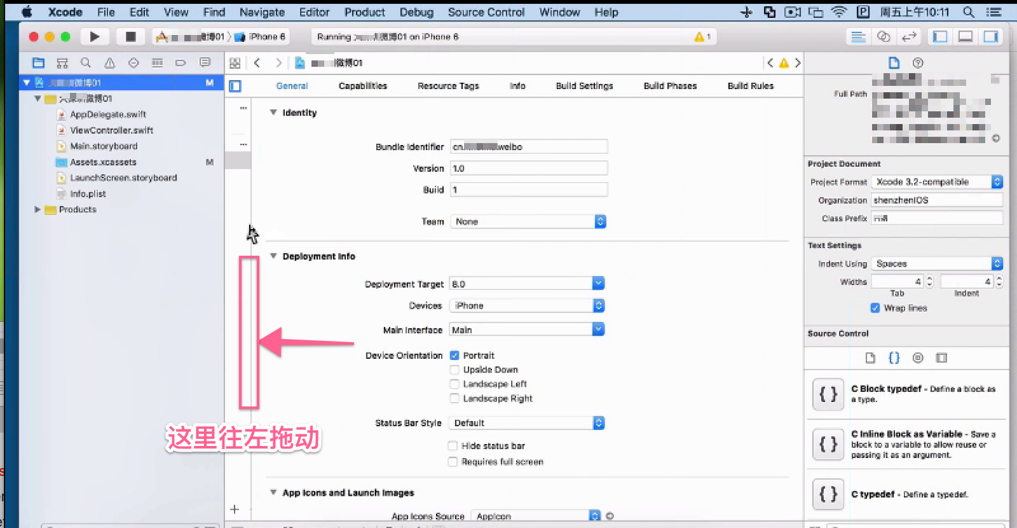1017x528 pixels.
Task: Go forward in editor history
Action: (x=278, y=63)
